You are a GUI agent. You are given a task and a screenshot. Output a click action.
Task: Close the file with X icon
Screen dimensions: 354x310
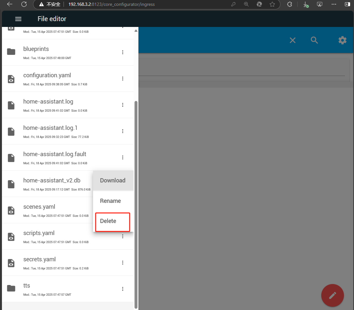point(292,40)
